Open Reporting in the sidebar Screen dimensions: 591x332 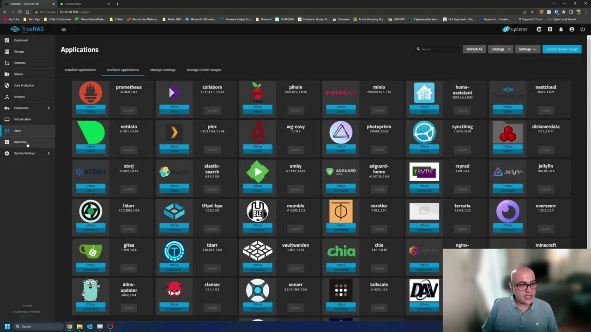(x=28, y=142)
